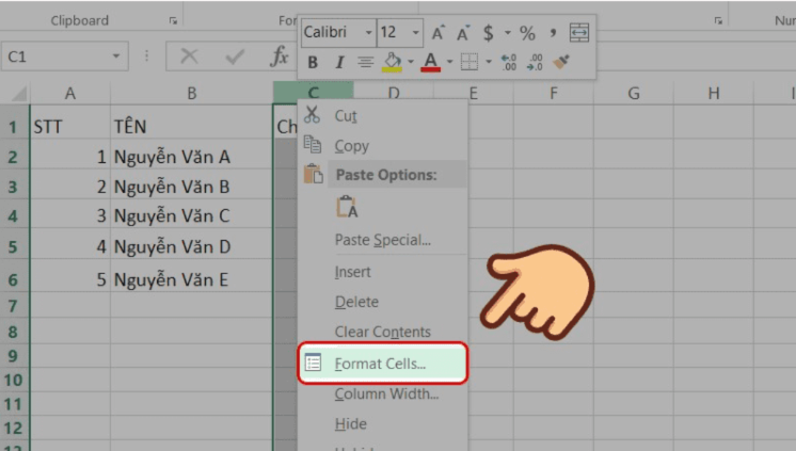Viewport: 796px width, 451px height.
Task: Apply the yellow fill color bucket
Action: (392, 62)
